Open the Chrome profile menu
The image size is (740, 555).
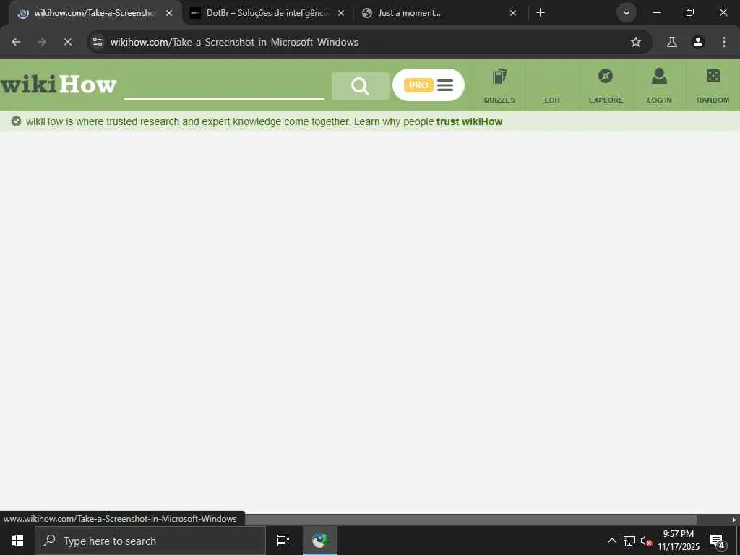click(x=697, y=42)
